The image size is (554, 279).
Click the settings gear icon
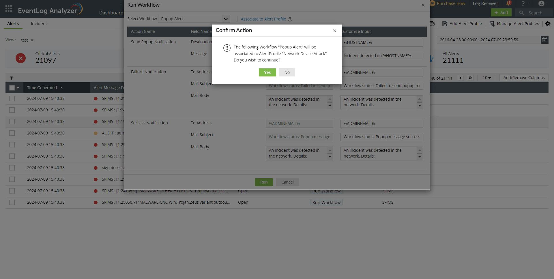pyautogui.click(x=548, y=24)
